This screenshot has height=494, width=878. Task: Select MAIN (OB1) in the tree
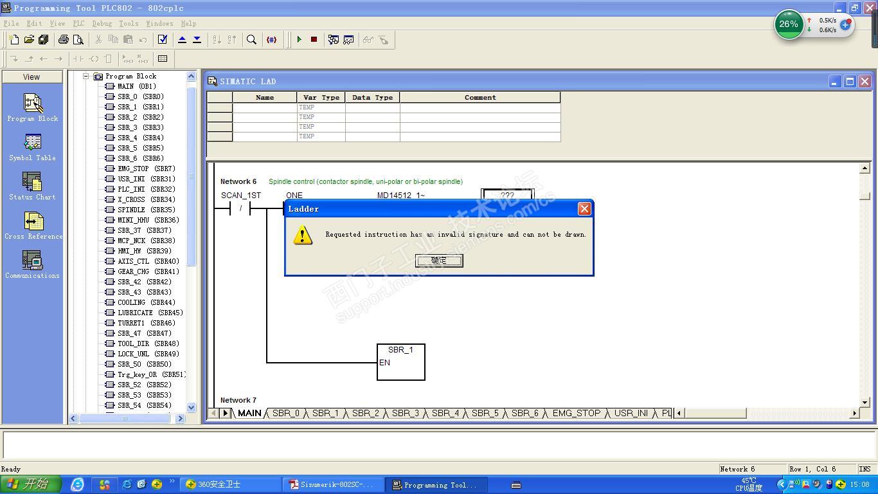pos(136,86)
